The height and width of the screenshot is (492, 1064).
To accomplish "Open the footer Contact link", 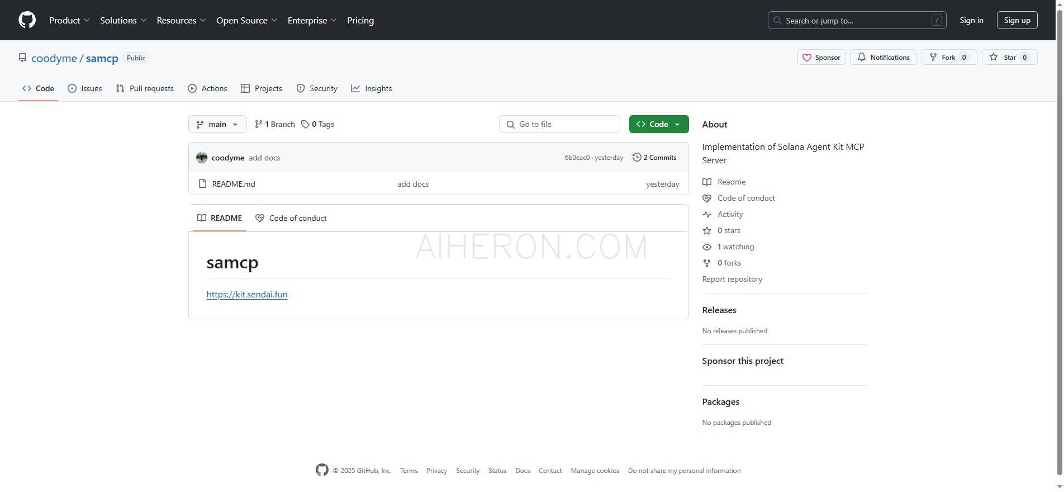I will click(550, 471).
